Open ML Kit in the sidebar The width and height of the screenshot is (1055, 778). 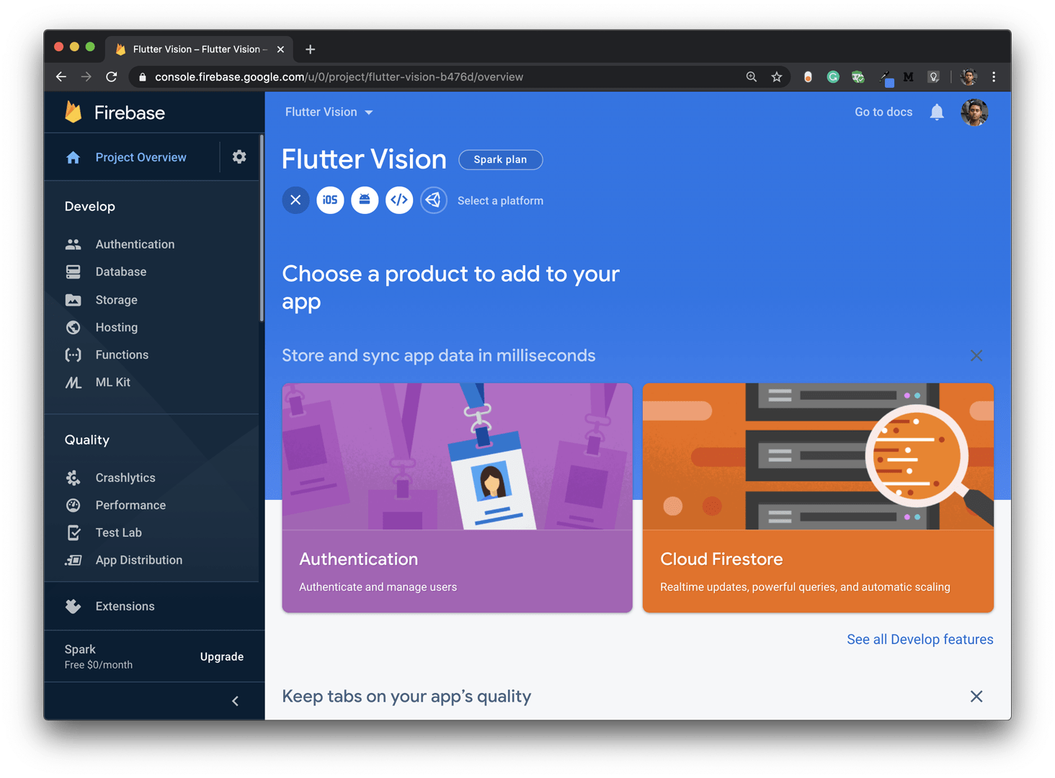(112, 383)
